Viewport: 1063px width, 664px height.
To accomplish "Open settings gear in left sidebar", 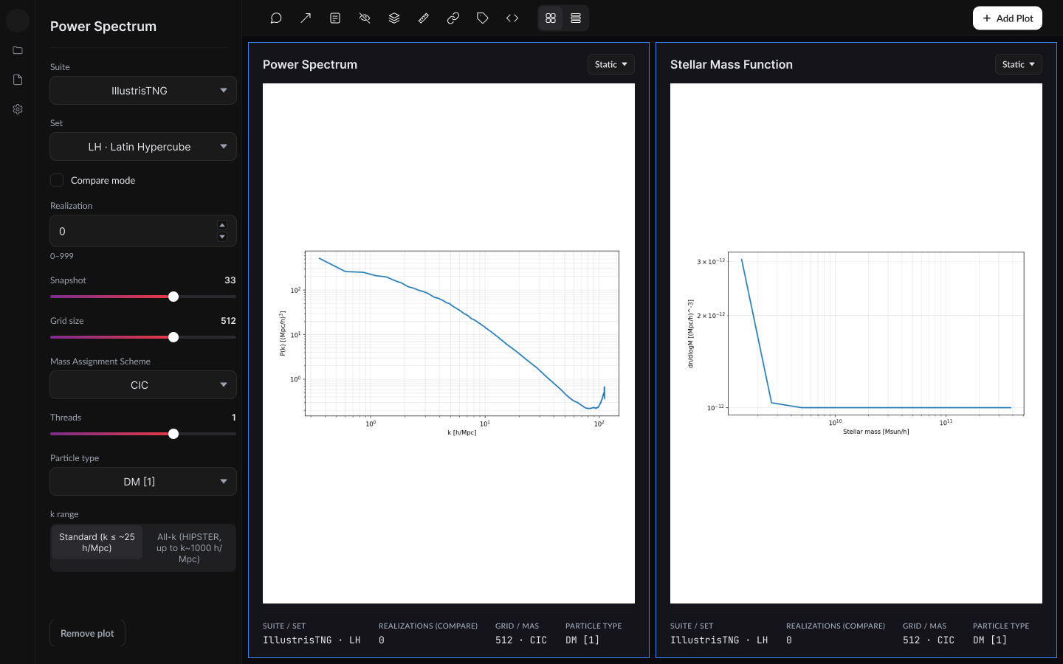I will [x=18, y=109].
